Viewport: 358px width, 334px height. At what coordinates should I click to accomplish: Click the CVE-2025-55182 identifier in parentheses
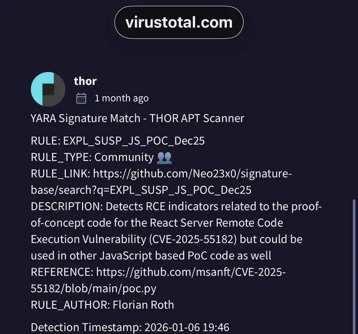[193, 239]
